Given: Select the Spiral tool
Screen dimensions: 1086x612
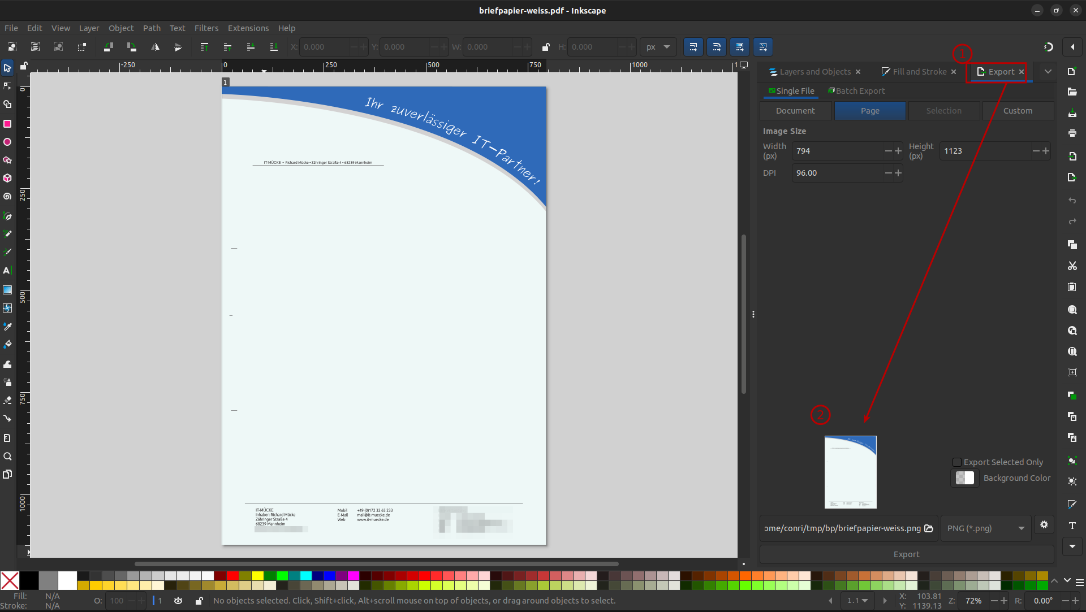Looking at the screenshot, I should click(x=7, y=197).
